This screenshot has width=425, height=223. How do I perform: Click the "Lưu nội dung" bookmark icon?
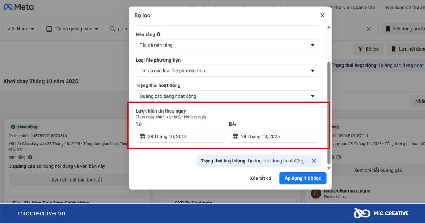[x=394, y=49]
